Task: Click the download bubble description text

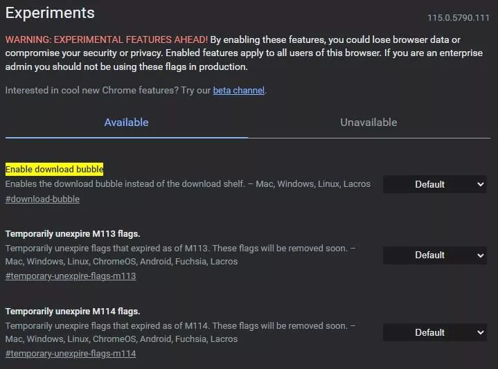Action: point(188,184)
